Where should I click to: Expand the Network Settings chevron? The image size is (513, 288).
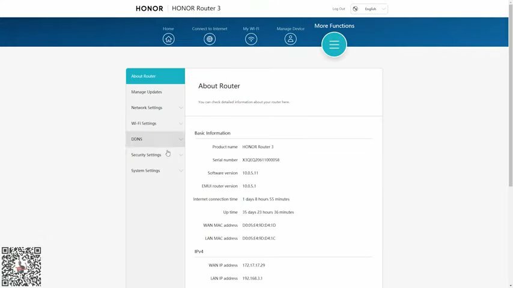click(181, 107)
